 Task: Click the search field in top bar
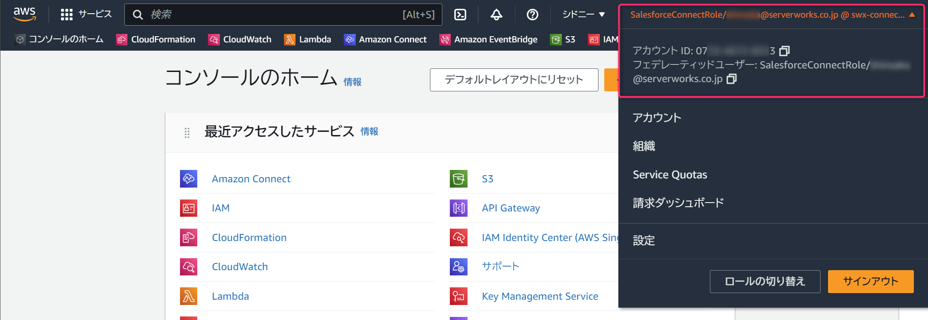pyautogui.click(x=283, y=15)
